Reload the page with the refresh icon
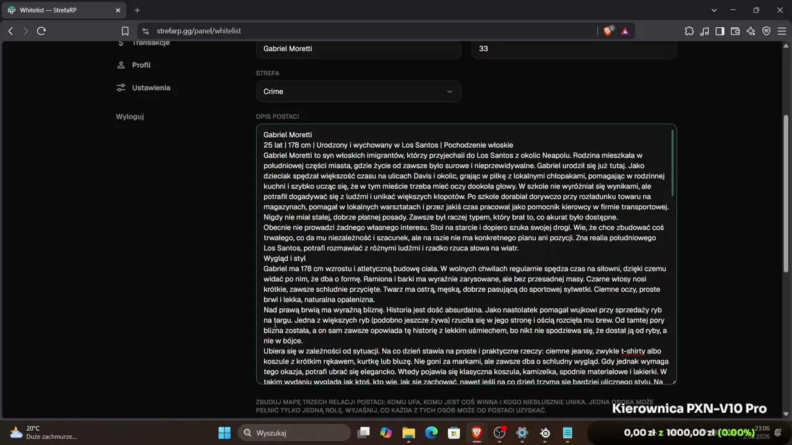 tap(41, 31)
